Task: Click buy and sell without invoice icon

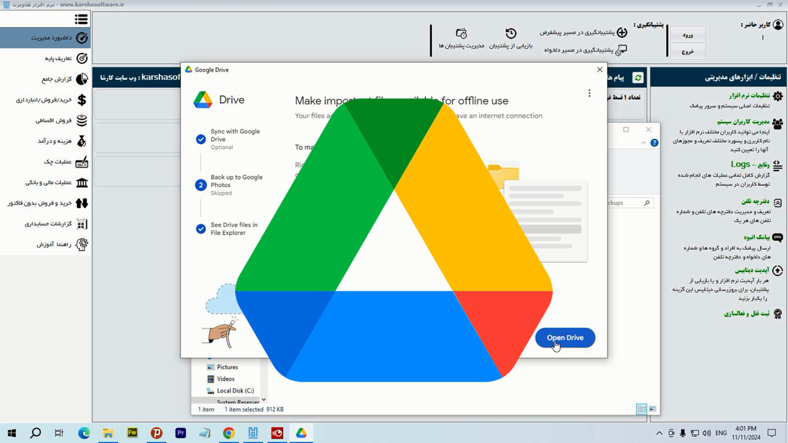Action: coord(82,203)
